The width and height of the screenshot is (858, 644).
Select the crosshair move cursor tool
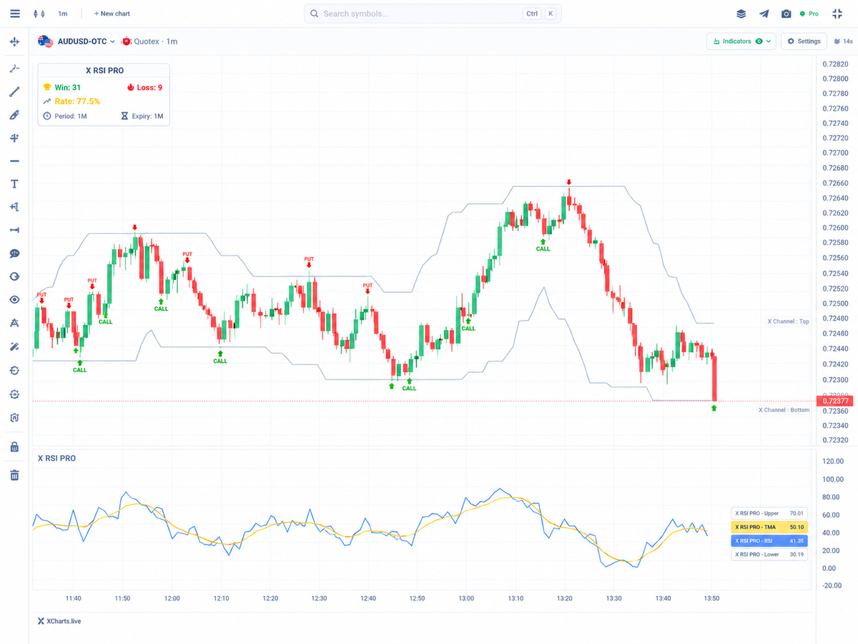[x=14, y=42]
